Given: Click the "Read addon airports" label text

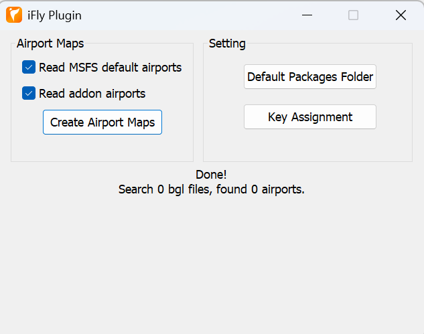Looking at the screenshot, I should (x=92, y=94).
